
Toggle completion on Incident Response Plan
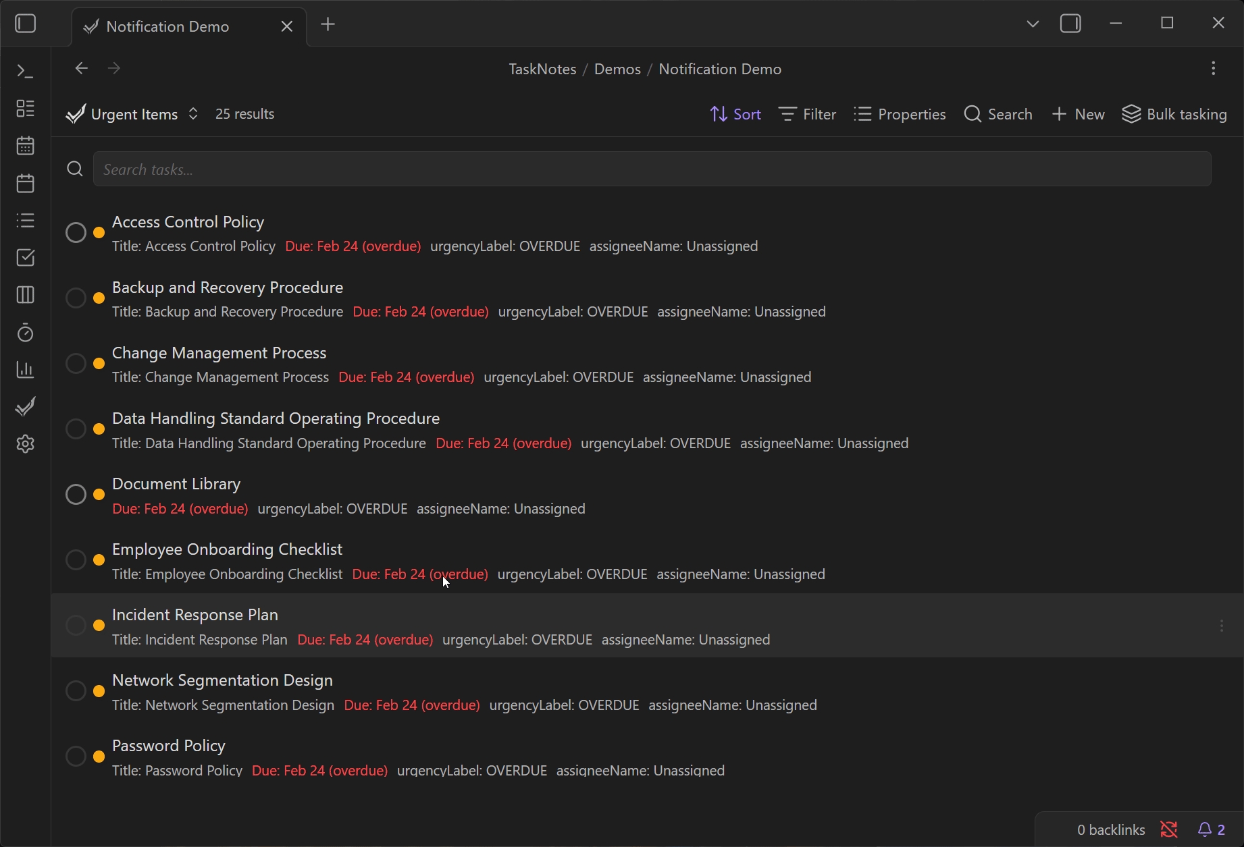point(75,625)
